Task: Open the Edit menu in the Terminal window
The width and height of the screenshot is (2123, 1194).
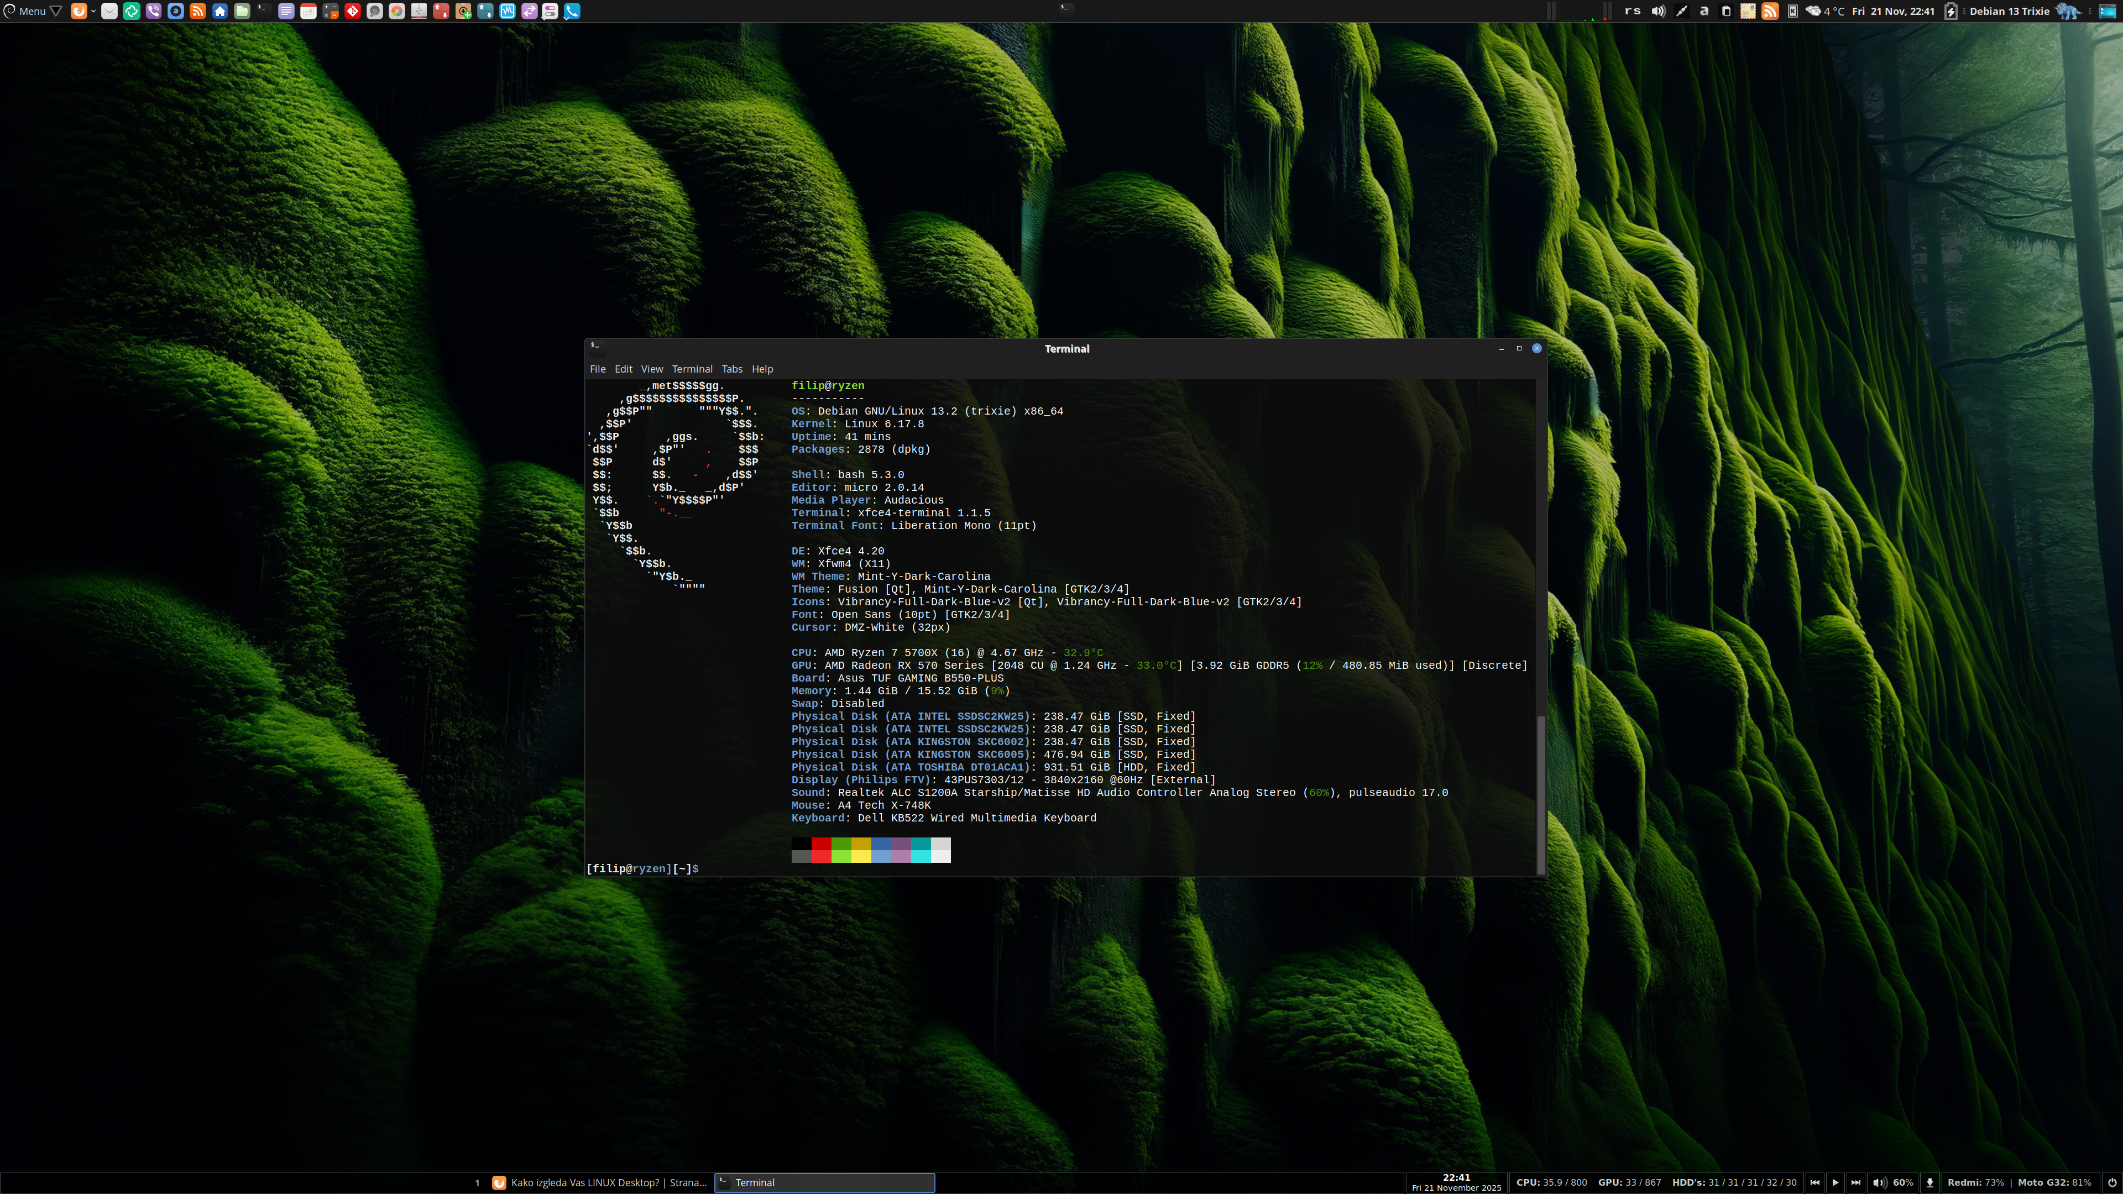Action: (623, 369)
